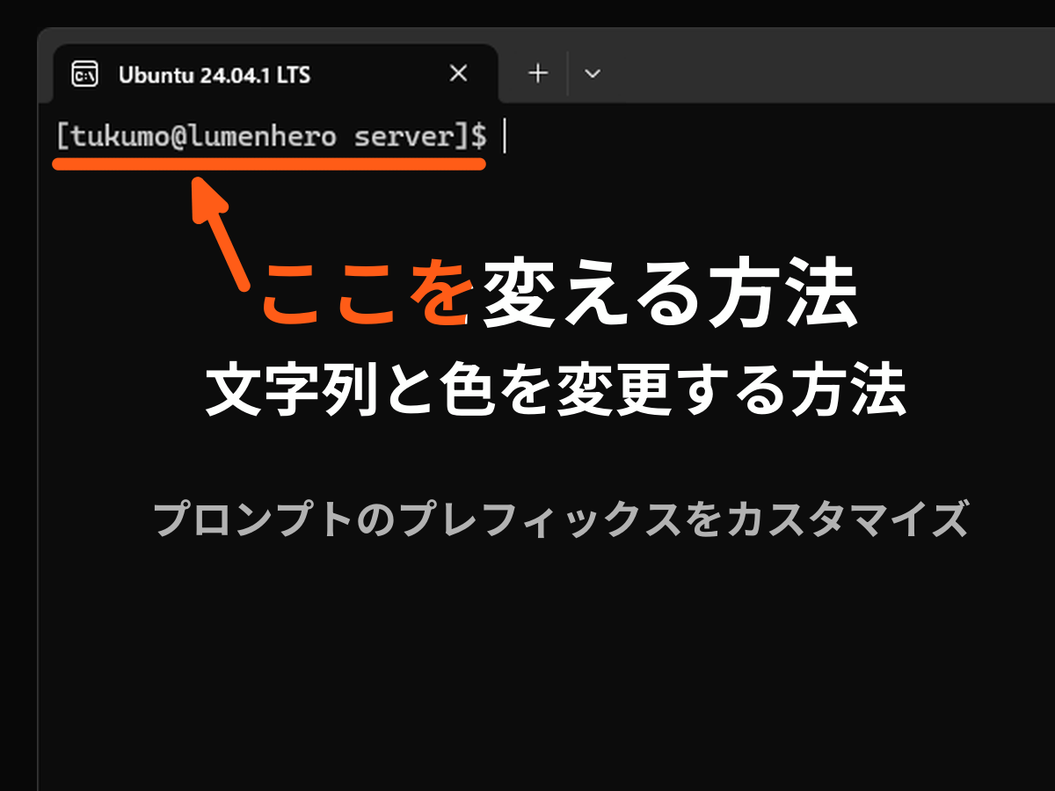Close the Ubuntu 24.04.1 LTS tab
Screen dimensions: 1055x791
(458, 74)
